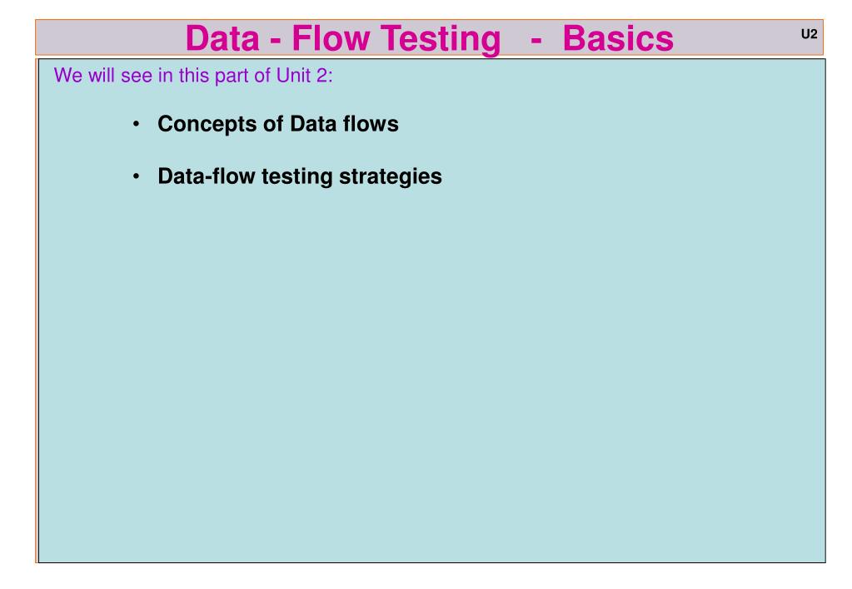Image resolution: width=852 pixels, height=589 pixels.
Task: Click the word "Data" in the slide title
Action: [x=222, y=38]
